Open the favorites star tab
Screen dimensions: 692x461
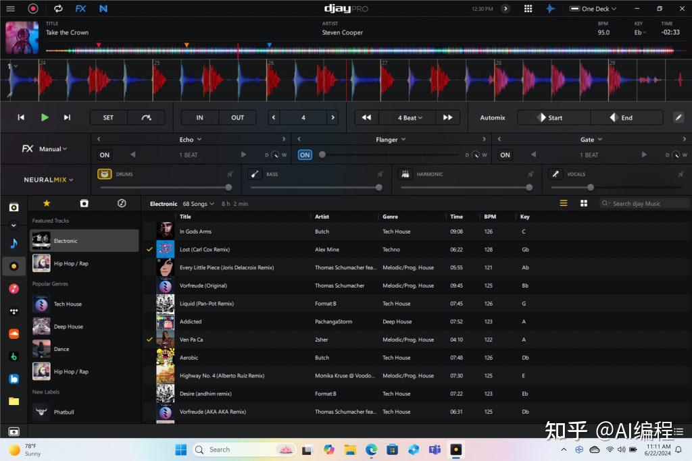point(47,203)
